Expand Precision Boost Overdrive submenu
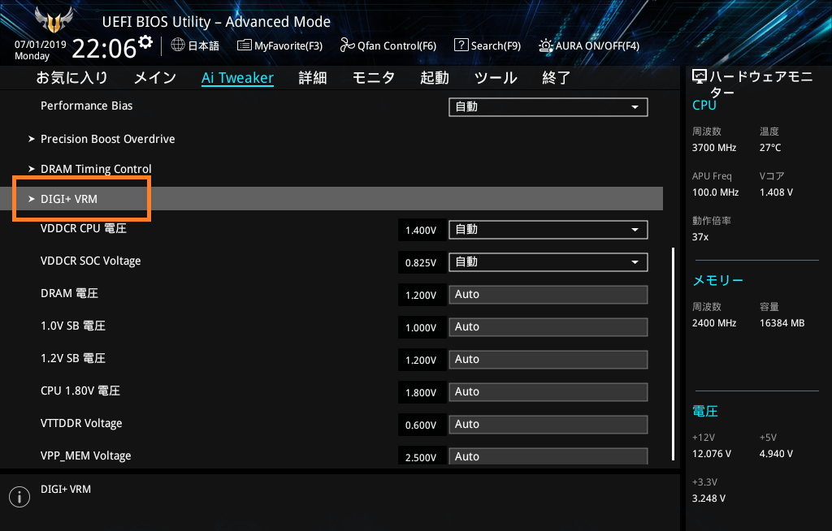Screen dimensions: 832x531 [108, 139]
